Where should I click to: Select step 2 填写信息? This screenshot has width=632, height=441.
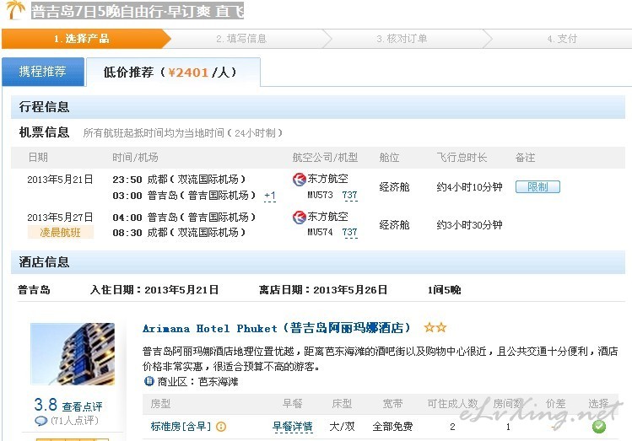241,39
